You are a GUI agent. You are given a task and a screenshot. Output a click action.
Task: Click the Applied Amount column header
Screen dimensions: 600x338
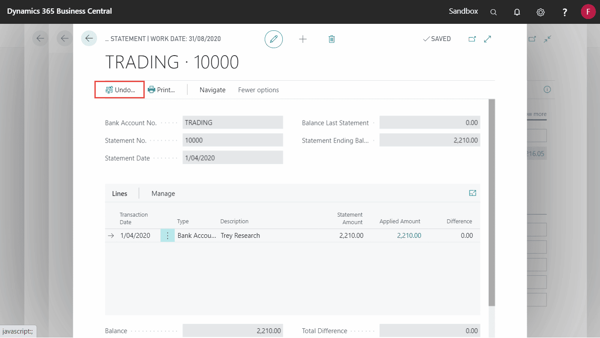point(400,222)
